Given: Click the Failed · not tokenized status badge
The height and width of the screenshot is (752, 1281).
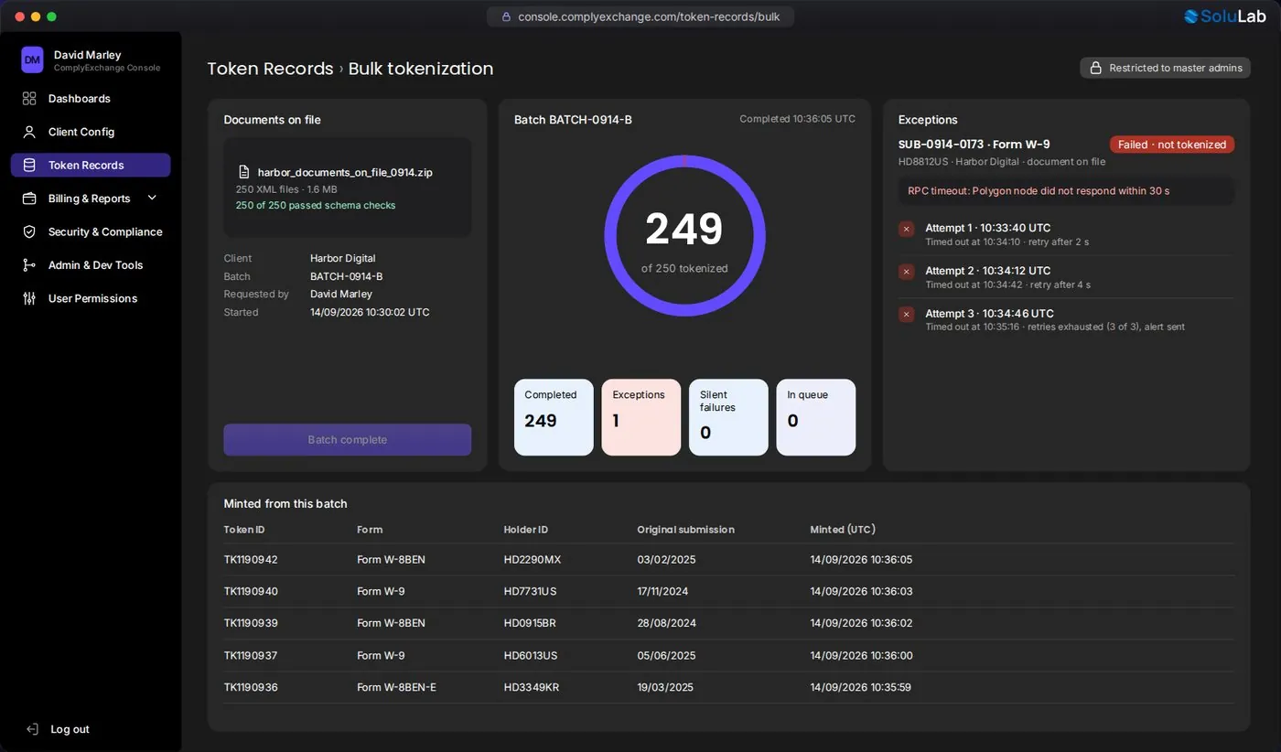Looking at the screenshot, I should 1172,145.
